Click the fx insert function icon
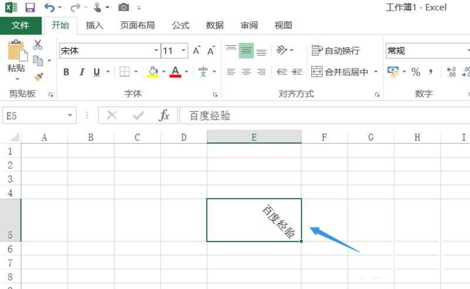470x289 pixels. (164, 115)
